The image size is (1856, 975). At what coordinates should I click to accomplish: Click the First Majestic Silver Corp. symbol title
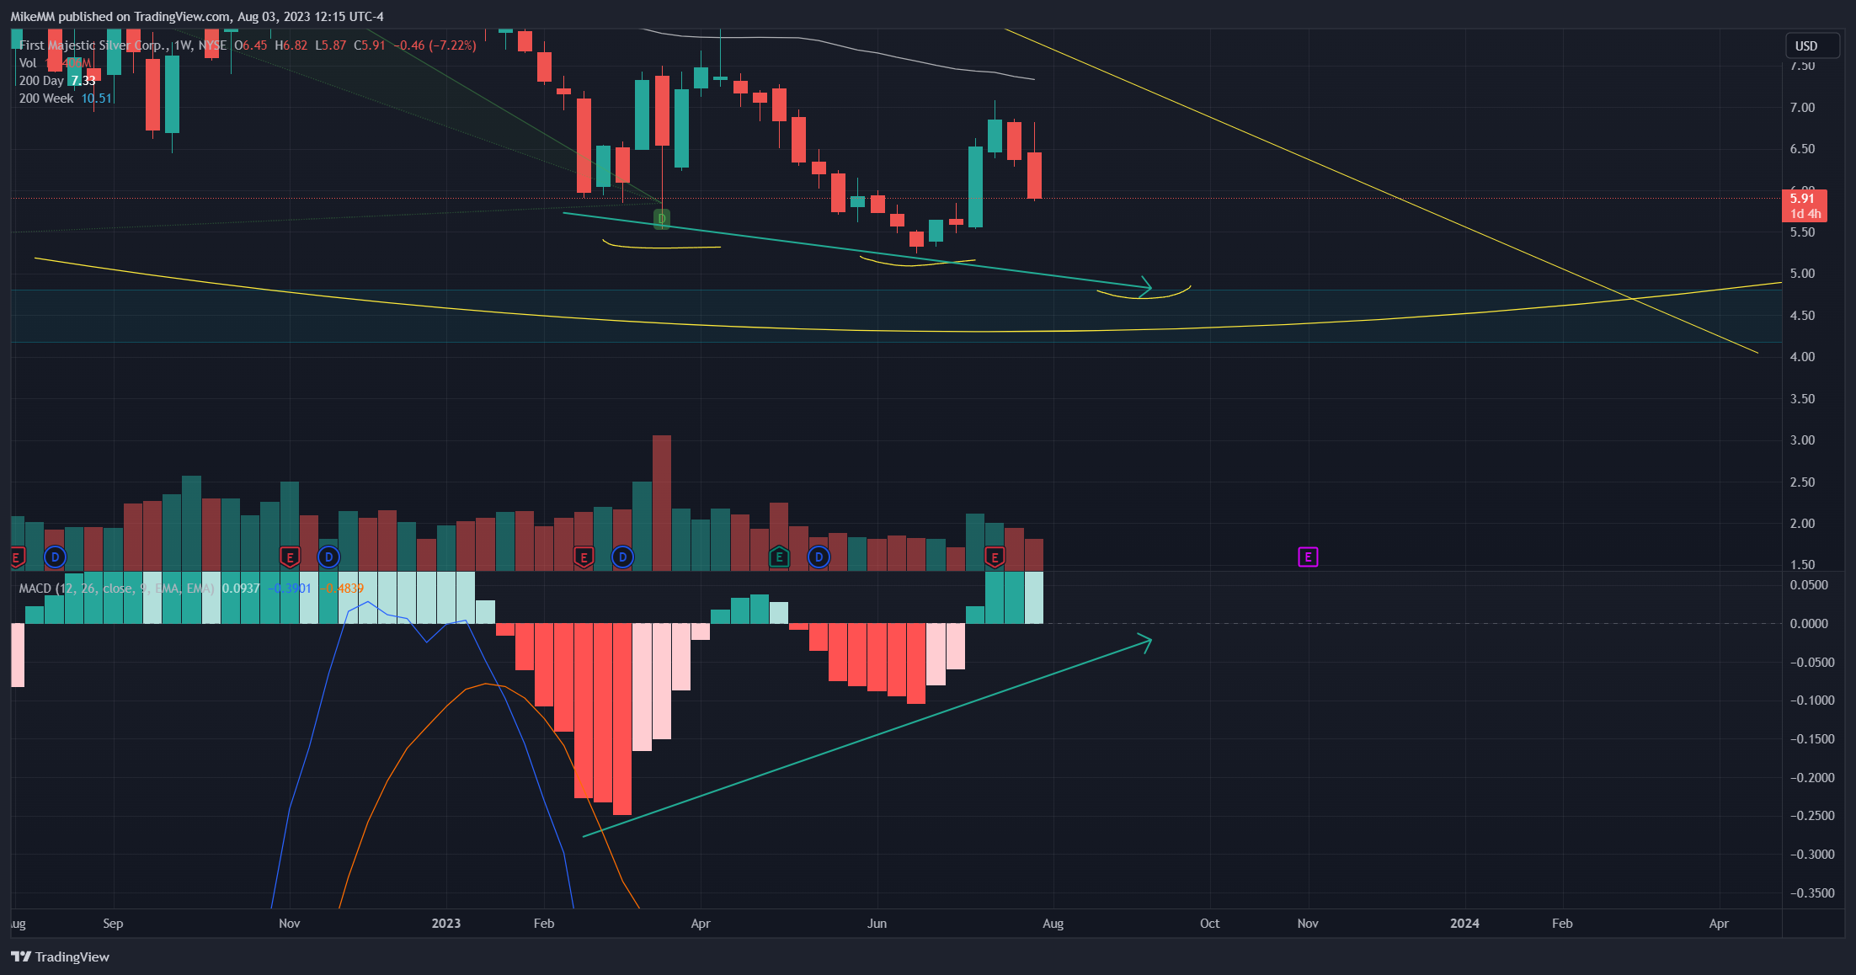tap(94, 45)
